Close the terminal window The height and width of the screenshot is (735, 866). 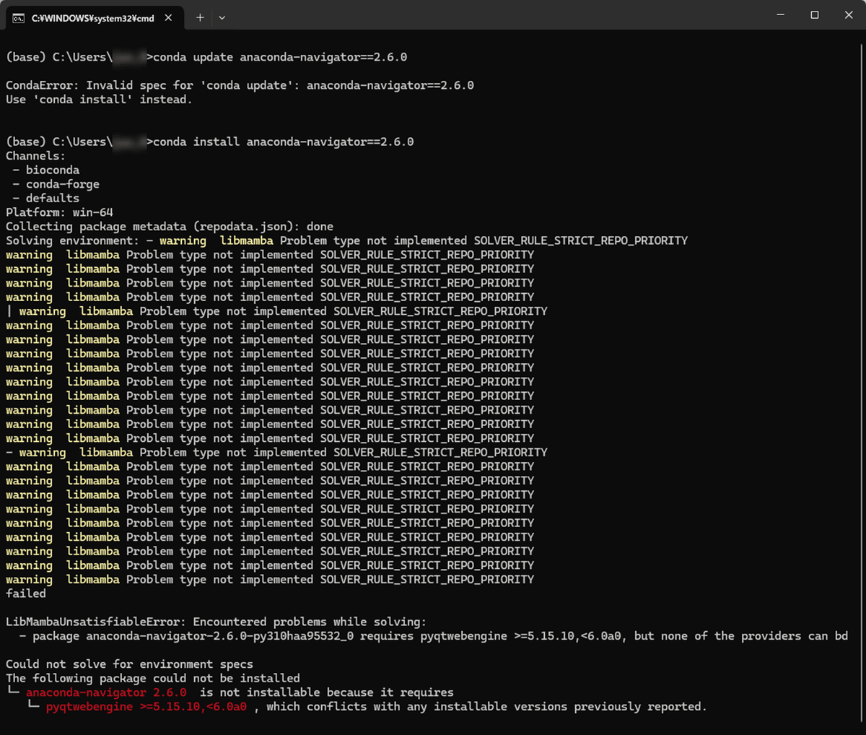pyautogui.click(x=849, y=14)
